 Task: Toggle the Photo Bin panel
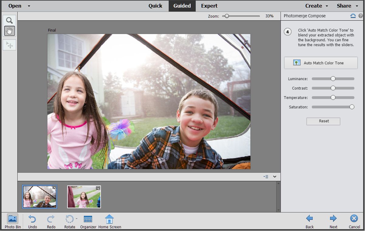click(x=13, y=219)
